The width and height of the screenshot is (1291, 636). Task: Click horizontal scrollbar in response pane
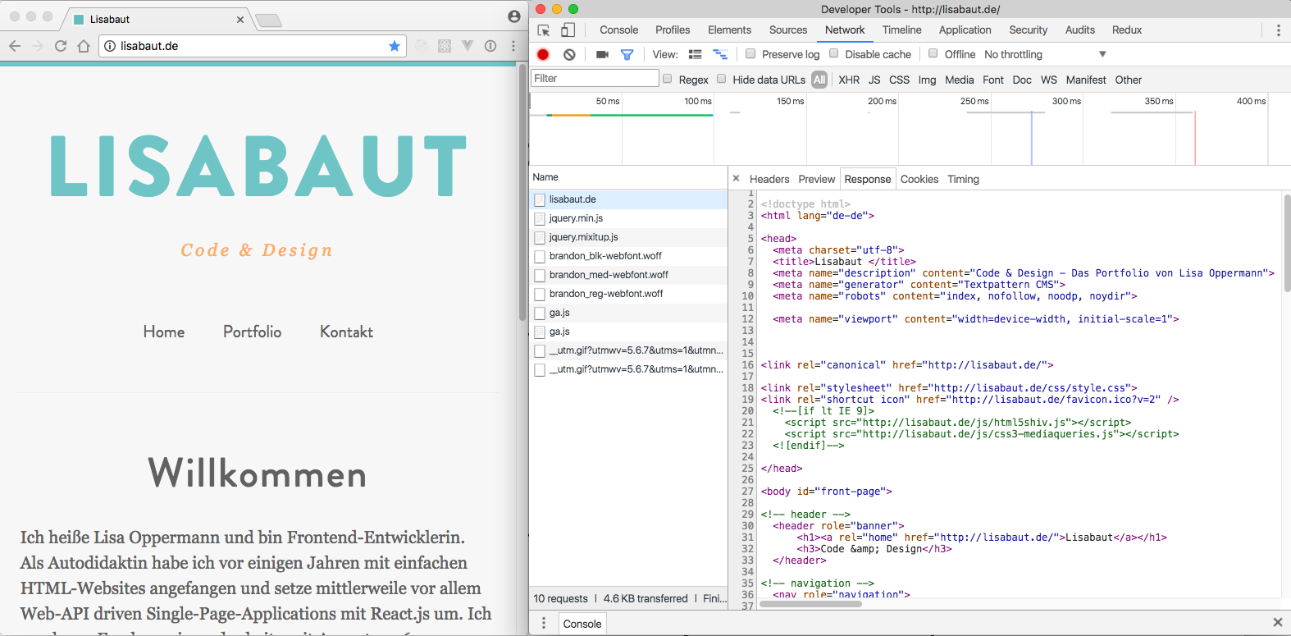[x=810, y=604]
